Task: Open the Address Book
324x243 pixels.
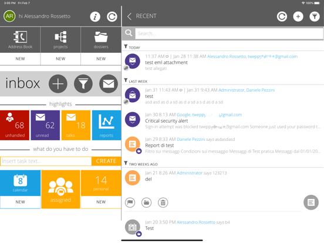Action: tap(20, 40)
